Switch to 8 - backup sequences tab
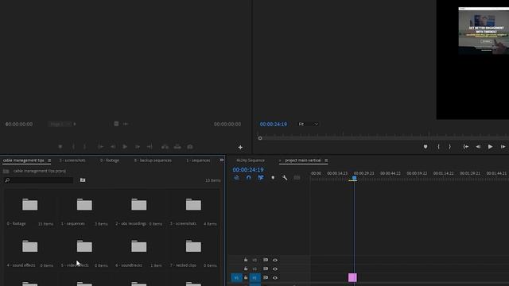 pos(153,160)
